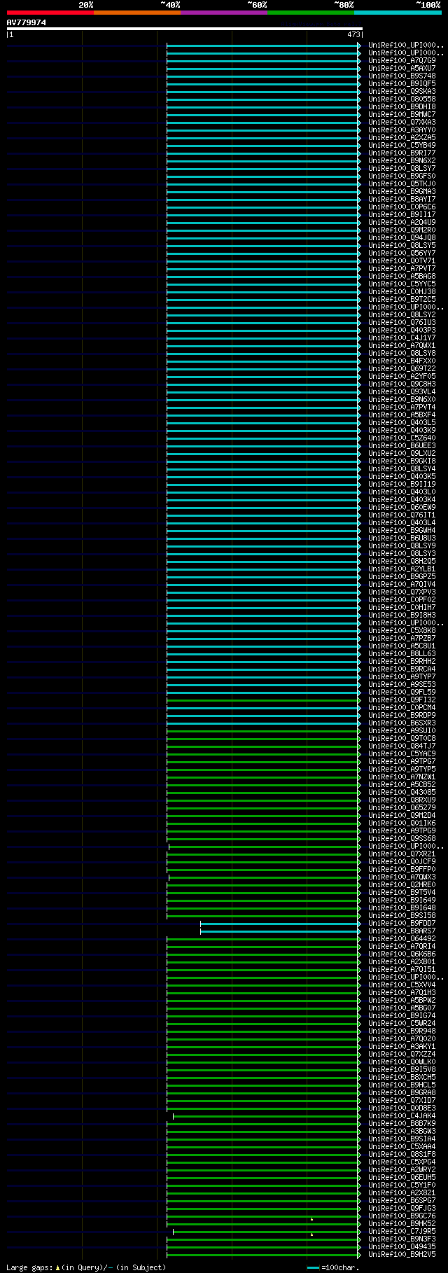Select label UniRef100_B9MWC7

point(402,115)
